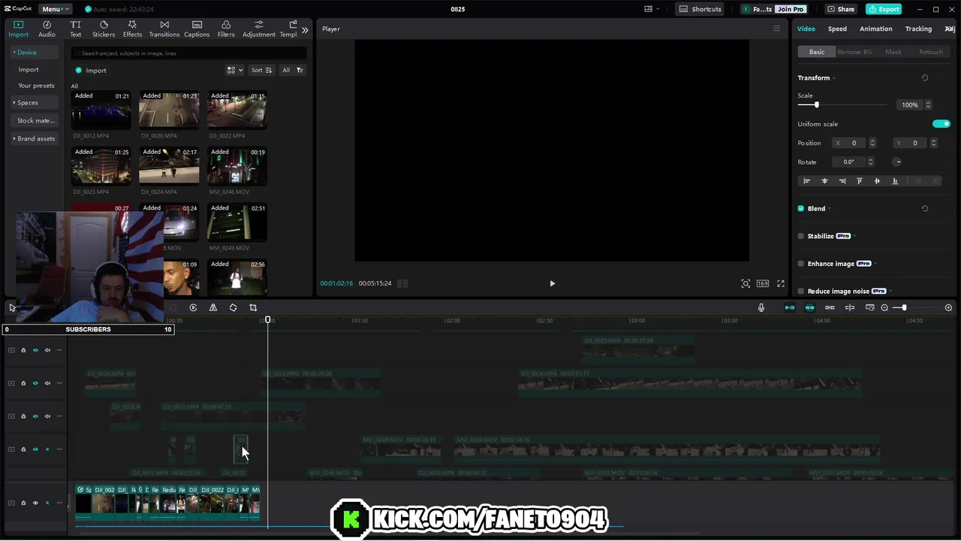This screenshot has height=541, width=961.
Task: Align clip to top edge icon
Action: 860,181
